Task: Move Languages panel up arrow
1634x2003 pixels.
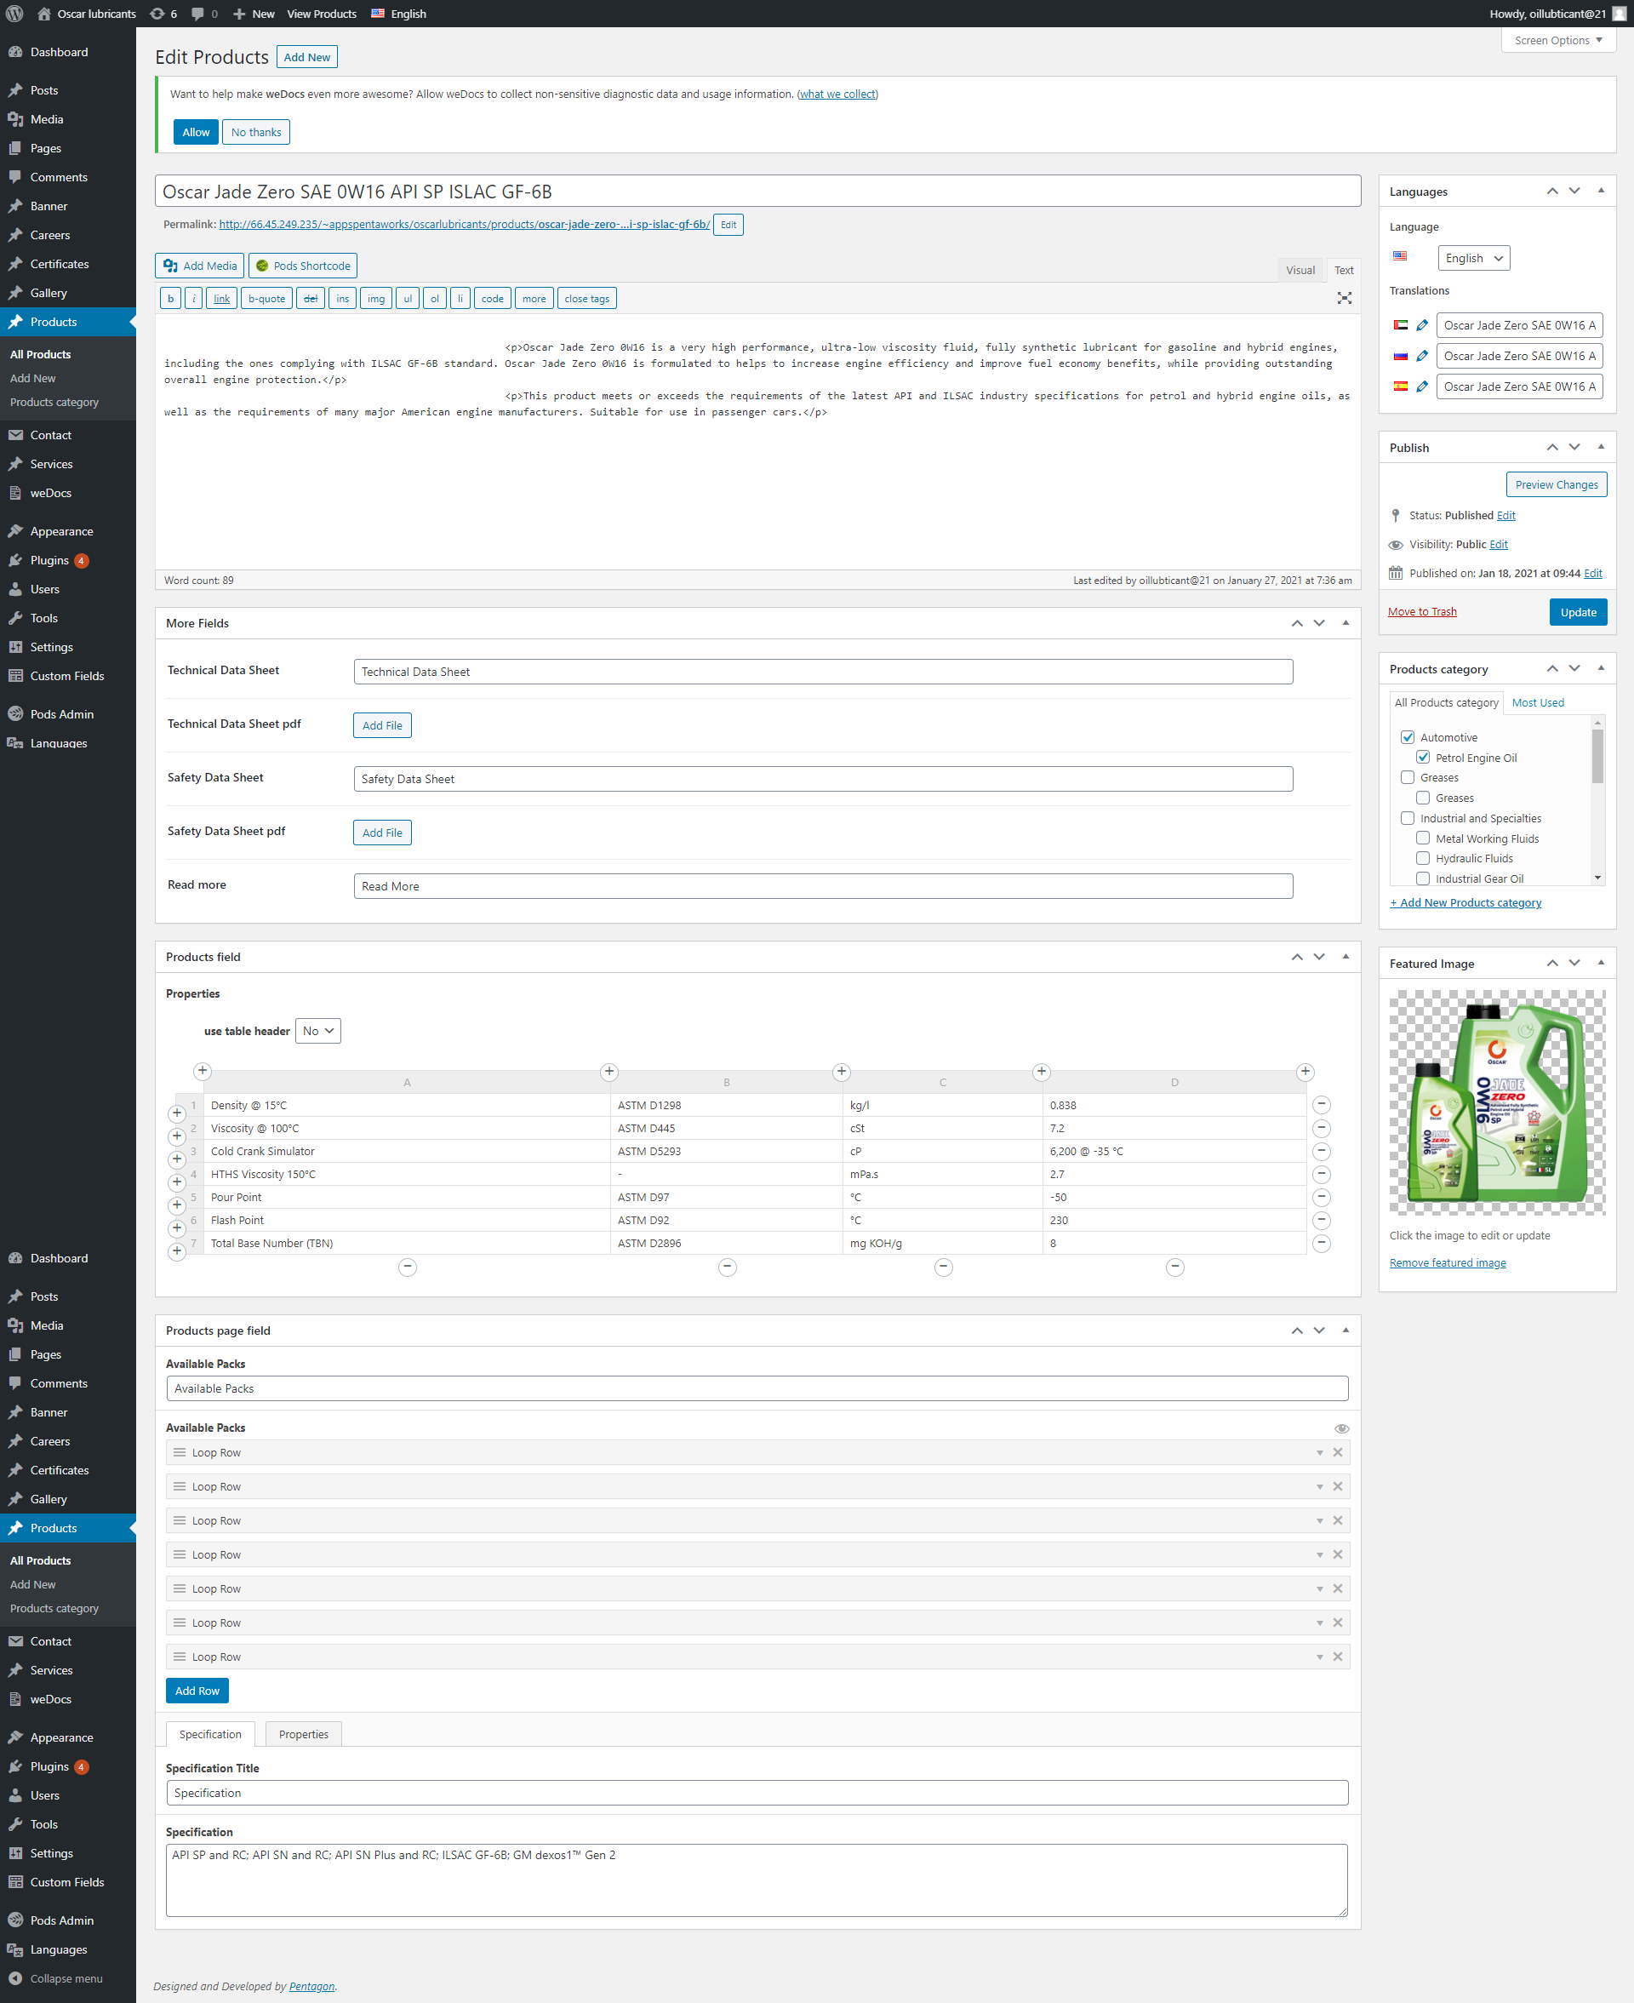Action: 1552,191
